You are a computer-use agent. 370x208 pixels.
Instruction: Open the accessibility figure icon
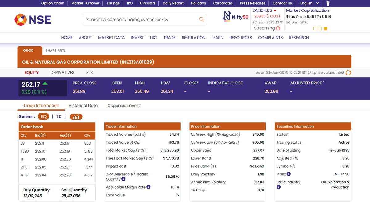(x=328, y=3)
